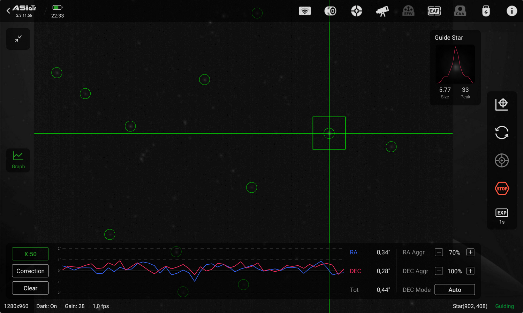The height and width of the screenshot is (313, 523).
Task: Collapse the view with the shrink arrows
Action: [x=18, y=39]
